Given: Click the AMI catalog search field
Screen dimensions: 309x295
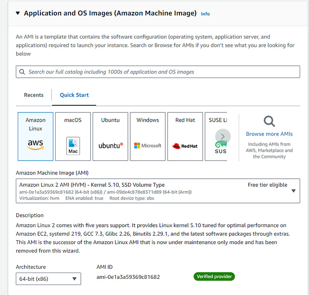Looking at the screenshot, I should pos(158,72).
